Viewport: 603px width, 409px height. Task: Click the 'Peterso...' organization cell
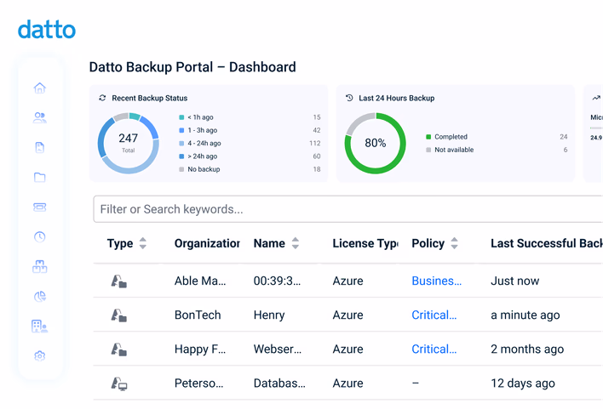pos(198,383)
